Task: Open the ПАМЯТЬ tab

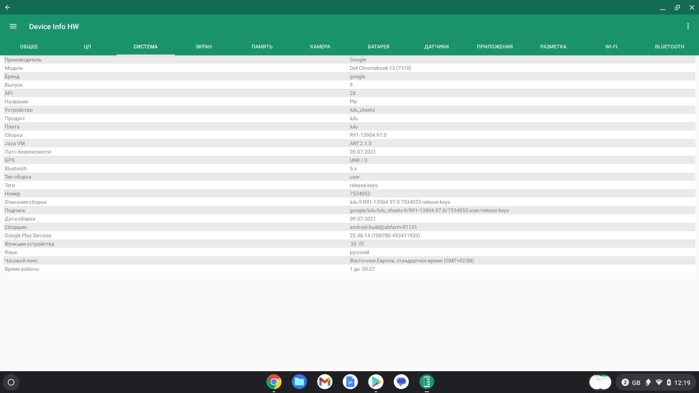Action: 262,47
